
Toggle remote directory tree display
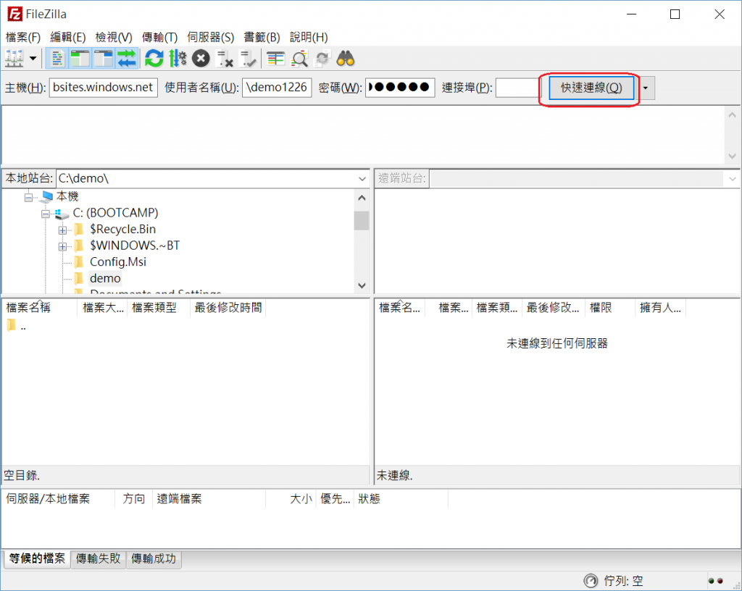[103, 59]
